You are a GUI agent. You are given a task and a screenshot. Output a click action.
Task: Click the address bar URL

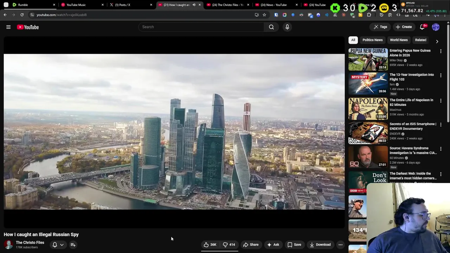tap(62, 15)
